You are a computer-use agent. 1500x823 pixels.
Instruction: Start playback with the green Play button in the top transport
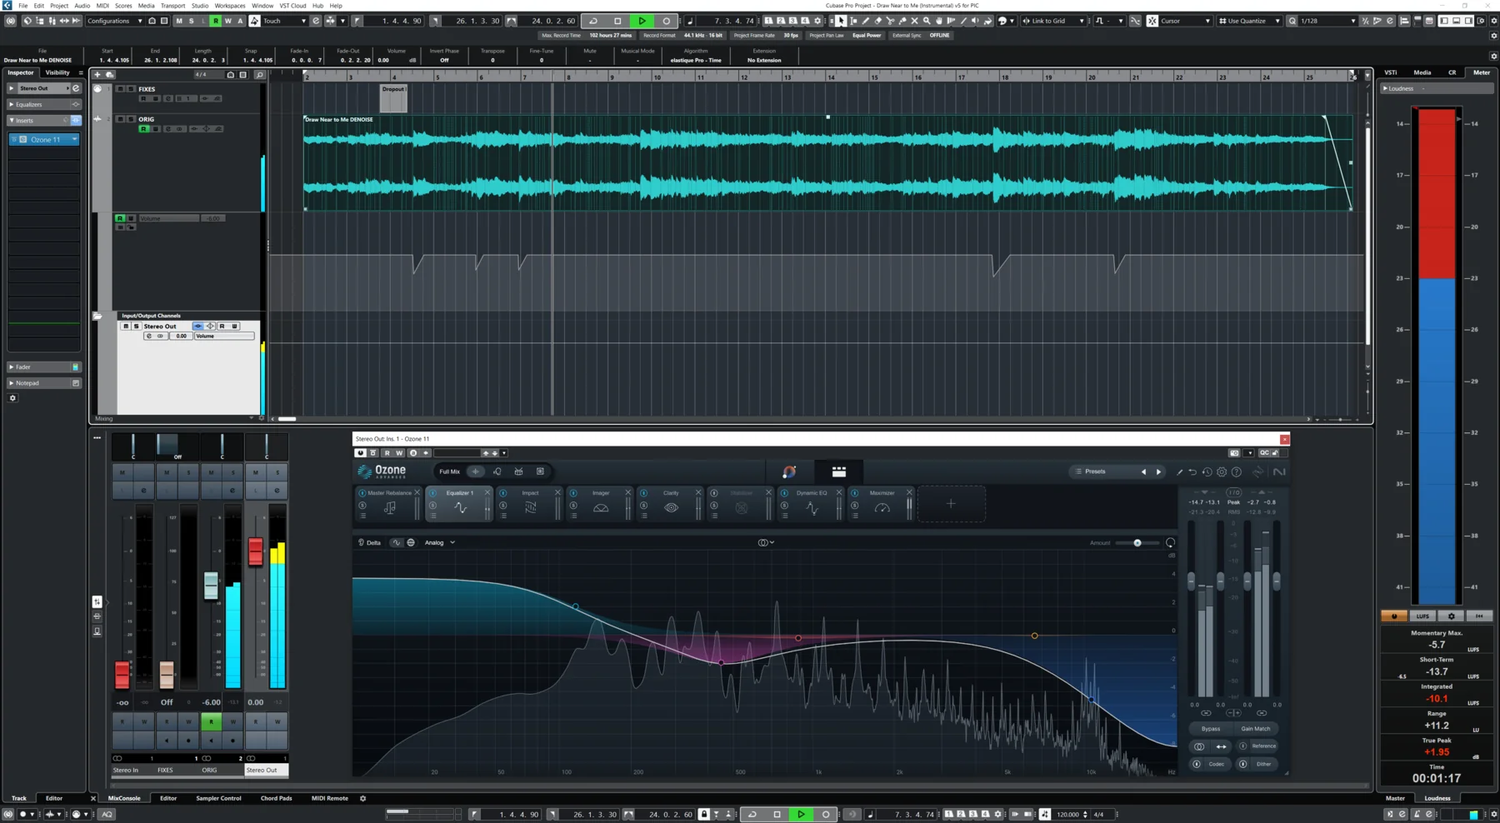pos(642,21)
